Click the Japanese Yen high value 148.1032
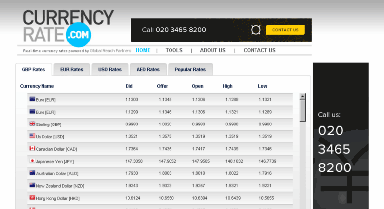The image size is (384, 209). pos(234,161)
